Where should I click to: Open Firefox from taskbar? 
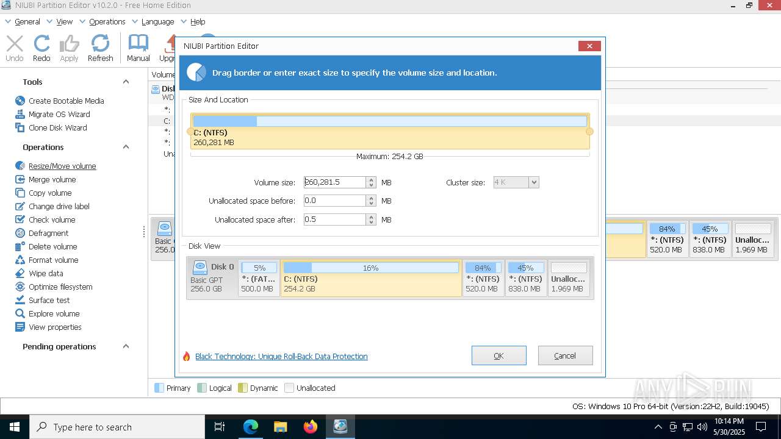click(x=311, y=427)
